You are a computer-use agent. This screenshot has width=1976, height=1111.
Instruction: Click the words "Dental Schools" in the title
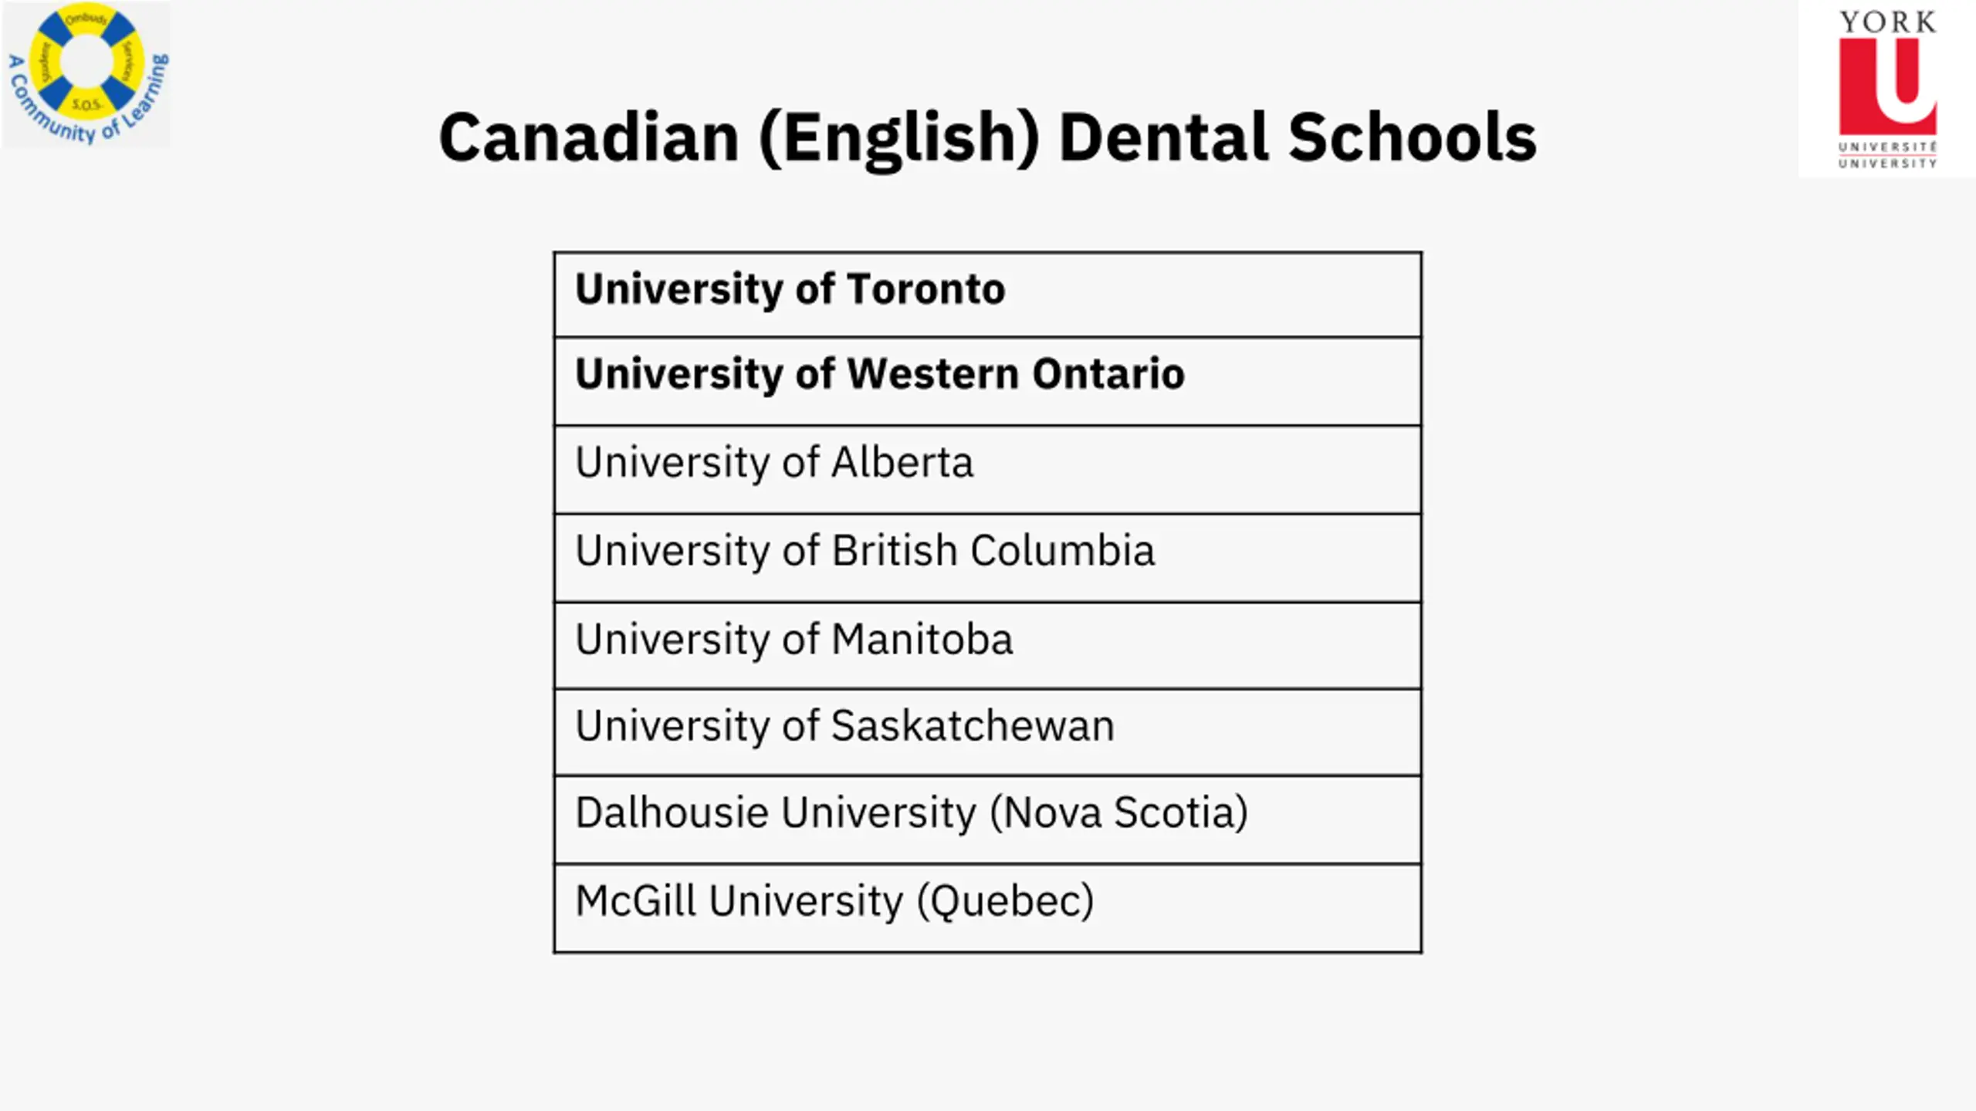click(x=1298, y=137)
